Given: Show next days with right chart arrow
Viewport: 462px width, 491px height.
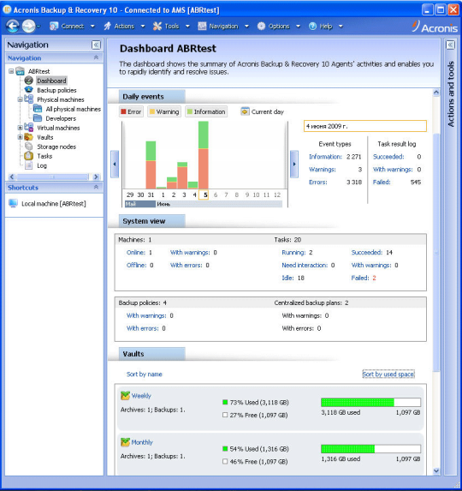Looking at the screenshot, I should coord(294,164).
